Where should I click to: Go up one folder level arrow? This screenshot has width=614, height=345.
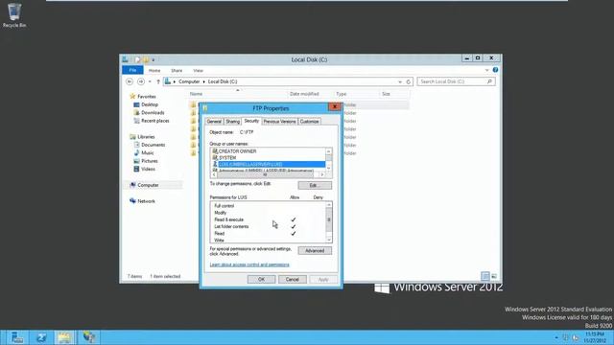[x=158, y=81]
